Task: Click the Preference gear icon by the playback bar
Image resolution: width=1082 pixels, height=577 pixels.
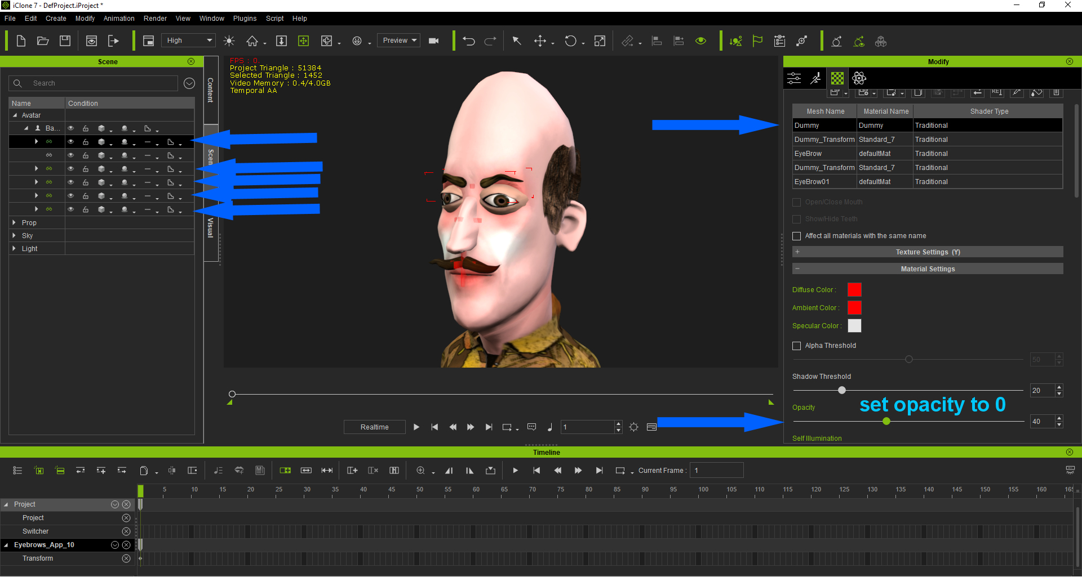Action: (633, 427)
